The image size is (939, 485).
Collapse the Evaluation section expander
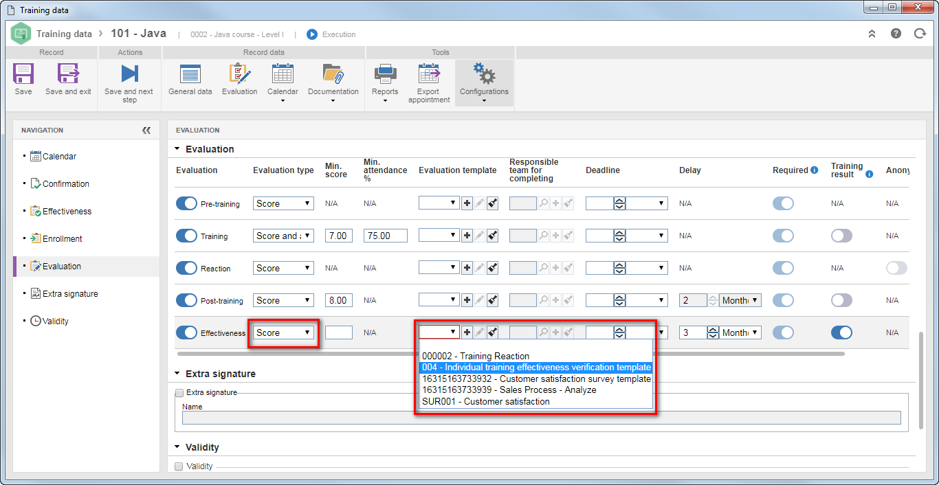pos(177,149)
